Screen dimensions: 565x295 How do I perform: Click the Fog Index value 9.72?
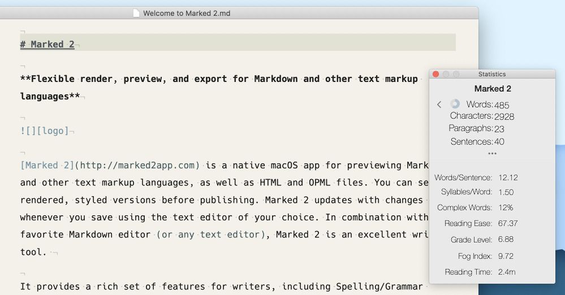point(506,256)
